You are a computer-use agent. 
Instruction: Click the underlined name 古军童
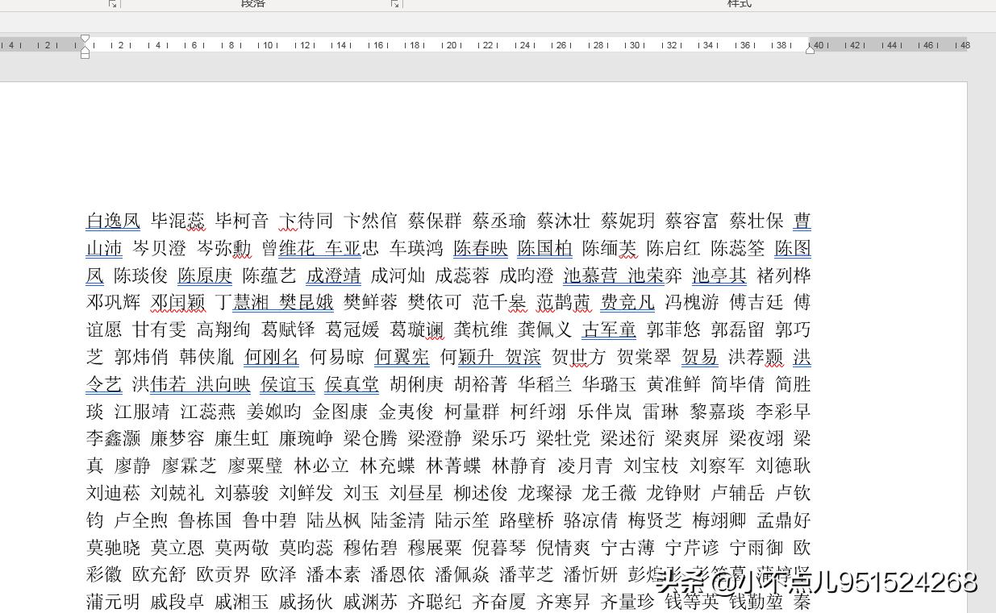pos(609,329)
